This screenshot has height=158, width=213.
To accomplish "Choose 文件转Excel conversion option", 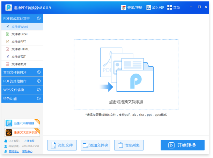I will (22, 34).
